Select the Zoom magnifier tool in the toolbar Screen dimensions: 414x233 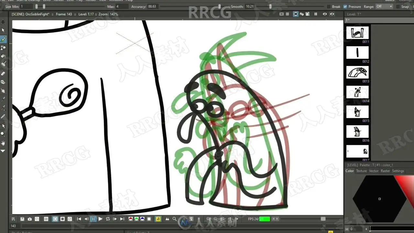(3, 134)
